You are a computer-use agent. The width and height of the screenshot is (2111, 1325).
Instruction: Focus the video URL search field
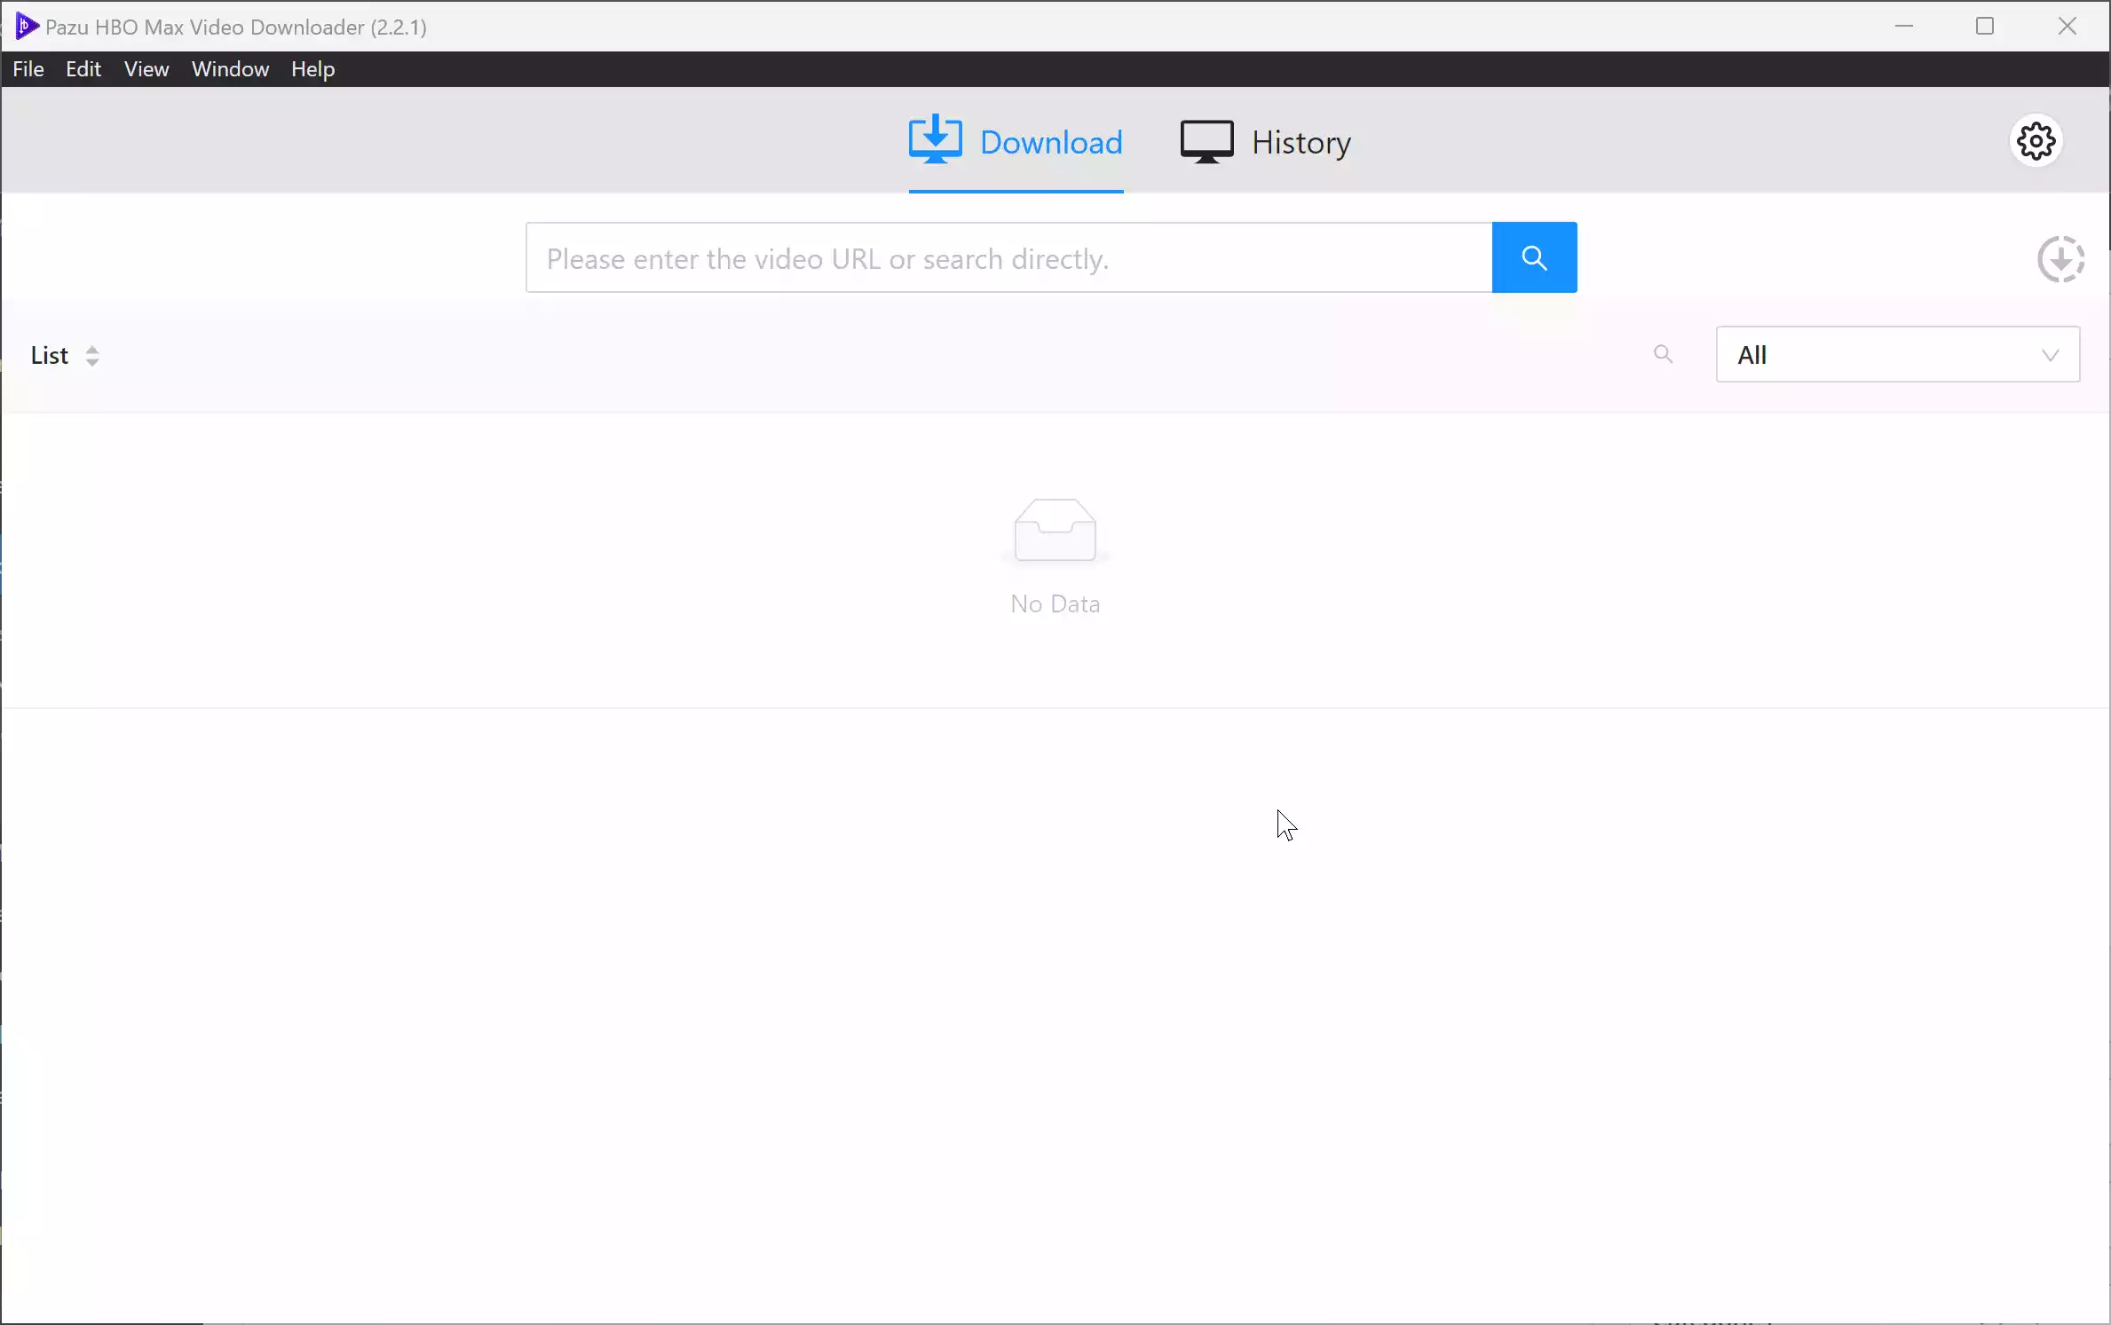click(x=1008, y=258)
